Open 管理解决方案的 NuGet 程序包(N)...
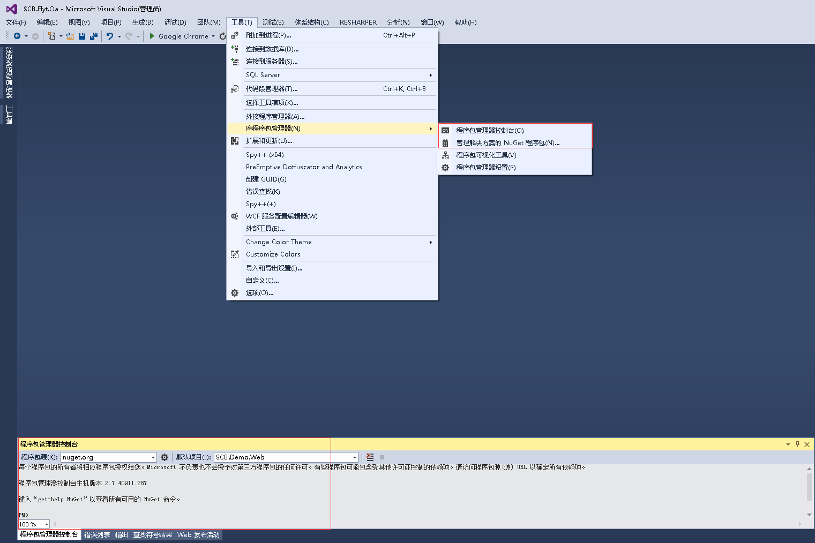The height and width of the screenshot is (543, 815). point(515,142)
